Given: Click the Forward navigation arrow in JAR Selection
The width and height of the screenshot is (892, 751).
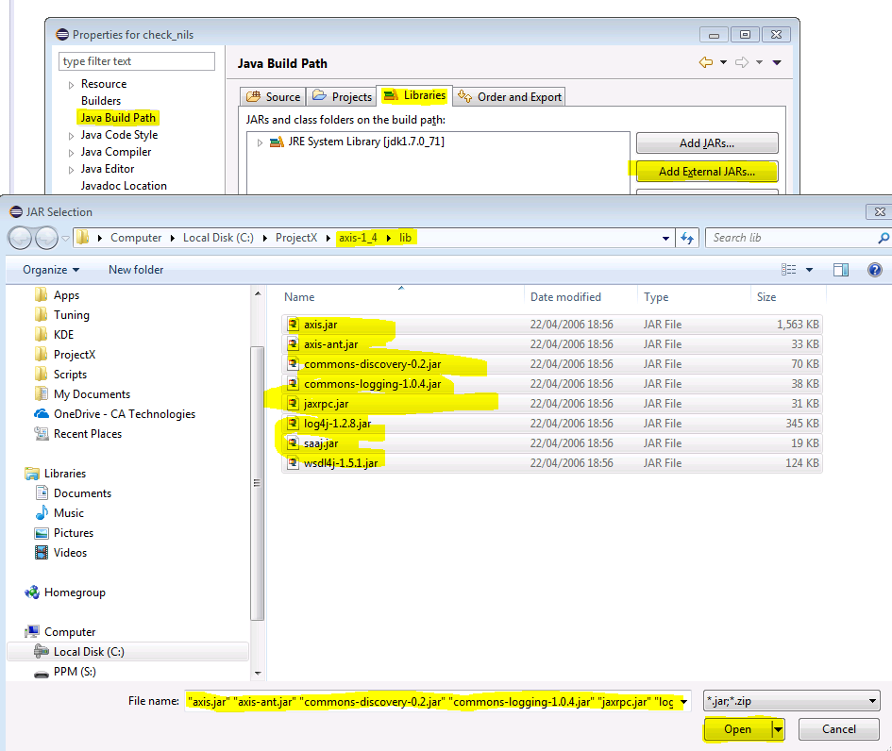Looking at the screenshot, I should 46,238.
